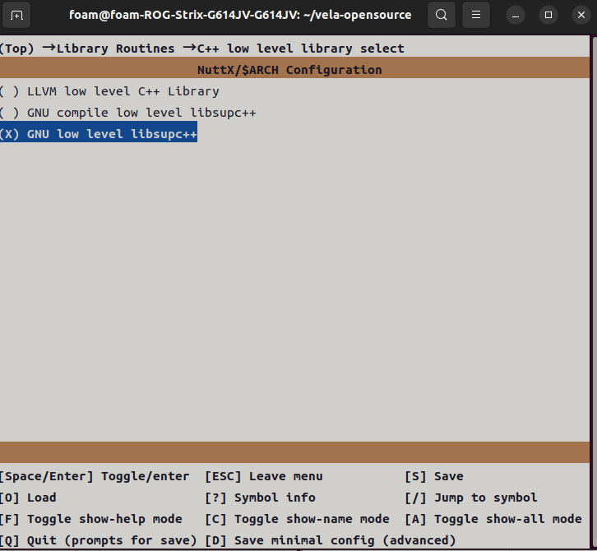Click the terminal window title text
The height and width of the screenshot is (551, 597).
[x=240, y=15]
